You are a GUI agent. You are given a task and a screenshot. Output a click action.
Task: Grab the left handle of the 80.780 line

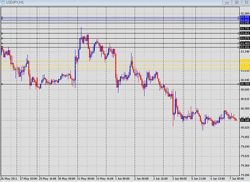pos(2,84)
